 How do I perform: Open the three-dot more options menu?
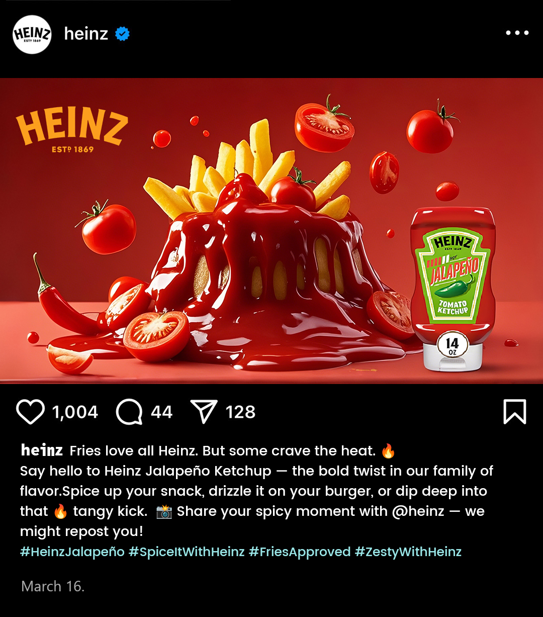pos(517,33)
